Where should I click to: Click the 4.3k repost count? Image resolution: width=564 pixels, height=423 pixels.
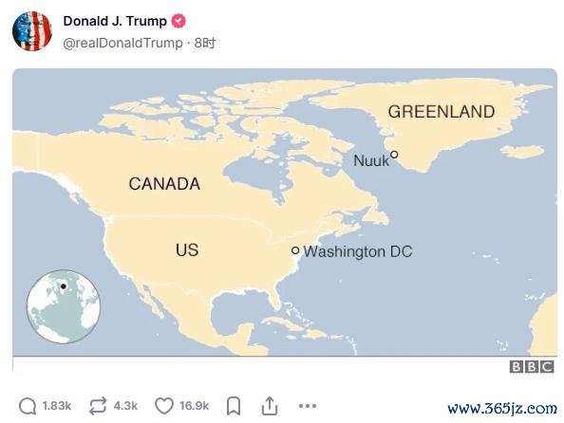[125, 406]
